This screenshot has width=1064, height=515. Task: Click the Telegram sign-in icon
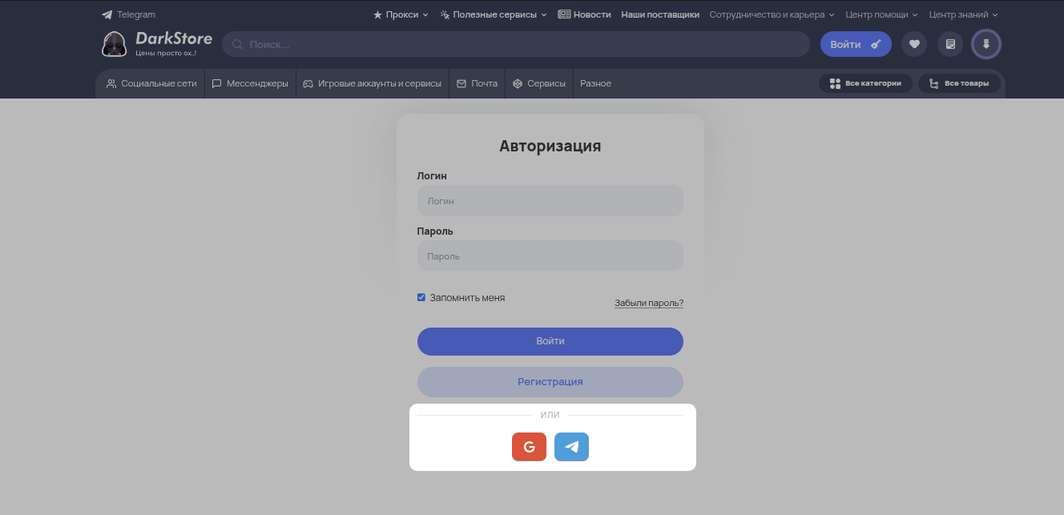tap(571, 447)
